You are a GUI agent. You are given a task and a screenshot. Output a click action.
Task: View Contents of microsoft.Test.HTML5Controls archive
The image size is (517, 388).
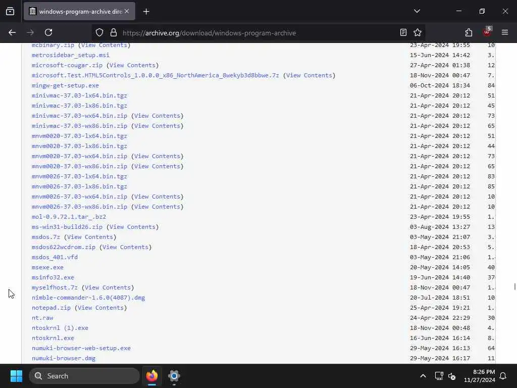point(309,75)
